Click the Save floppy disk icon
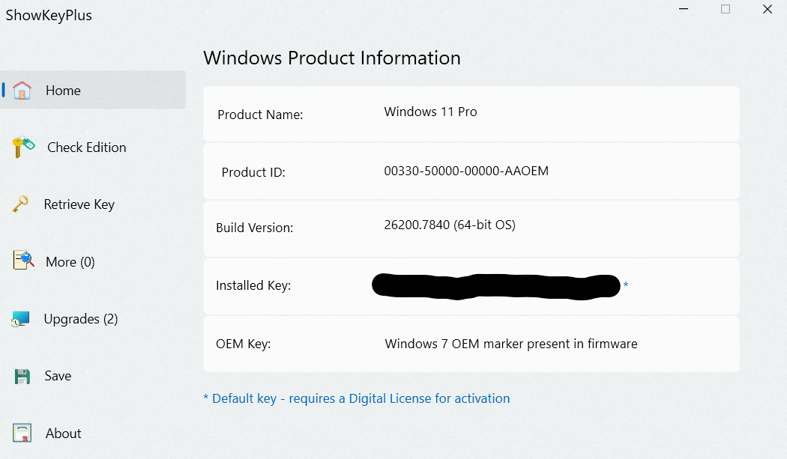 click(x=22, y=376)
